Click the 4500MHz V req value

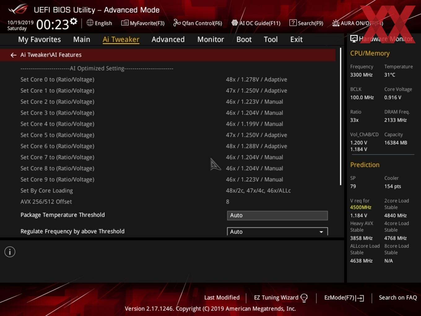click(x=361, y=207)
